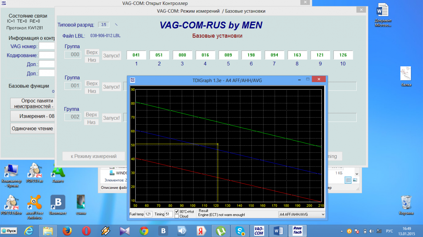Launch the avast! Free Antivirus desktop shortcut
The image size is (423, 237).
35,207
